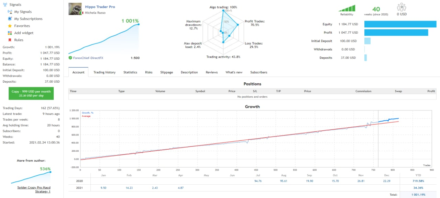Click the subscribers people icon
Screen dimensions: 440x198
[x=401, y=8]
